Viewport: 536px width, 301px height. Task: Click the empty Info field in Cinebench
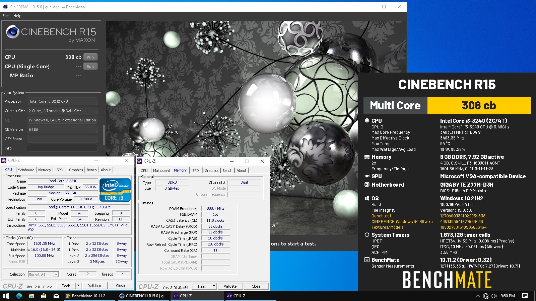(63, 148)
